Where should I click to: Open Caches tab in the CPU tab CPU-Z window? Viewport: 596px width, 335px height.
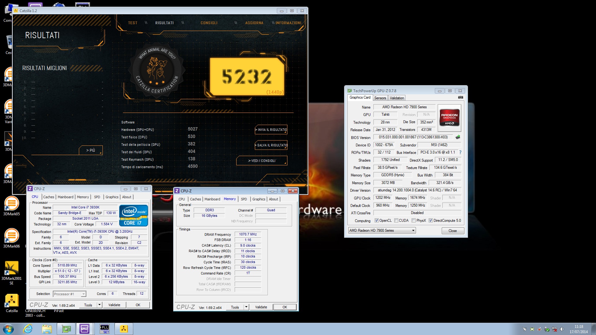48,197
